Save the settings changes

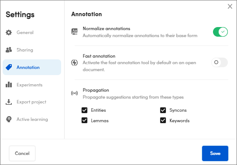[x=215, y=153]
